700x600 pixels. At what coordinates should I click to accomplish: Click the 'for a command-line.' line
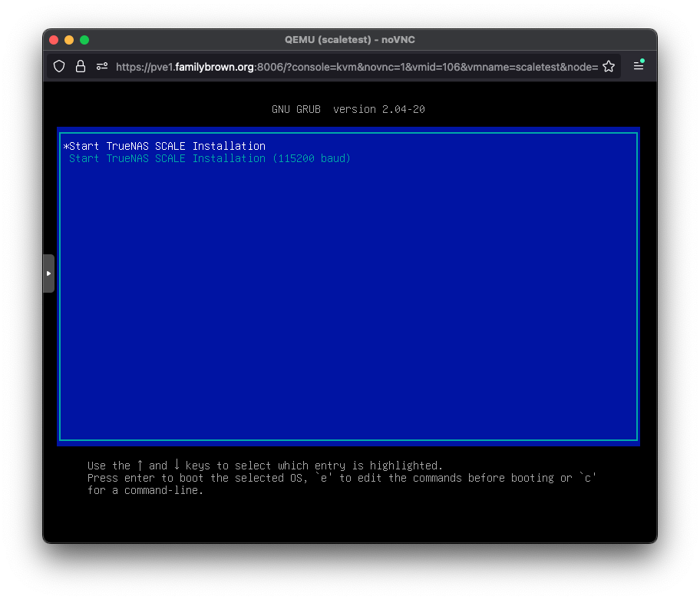pyautogui.click(x=145, y=491)
